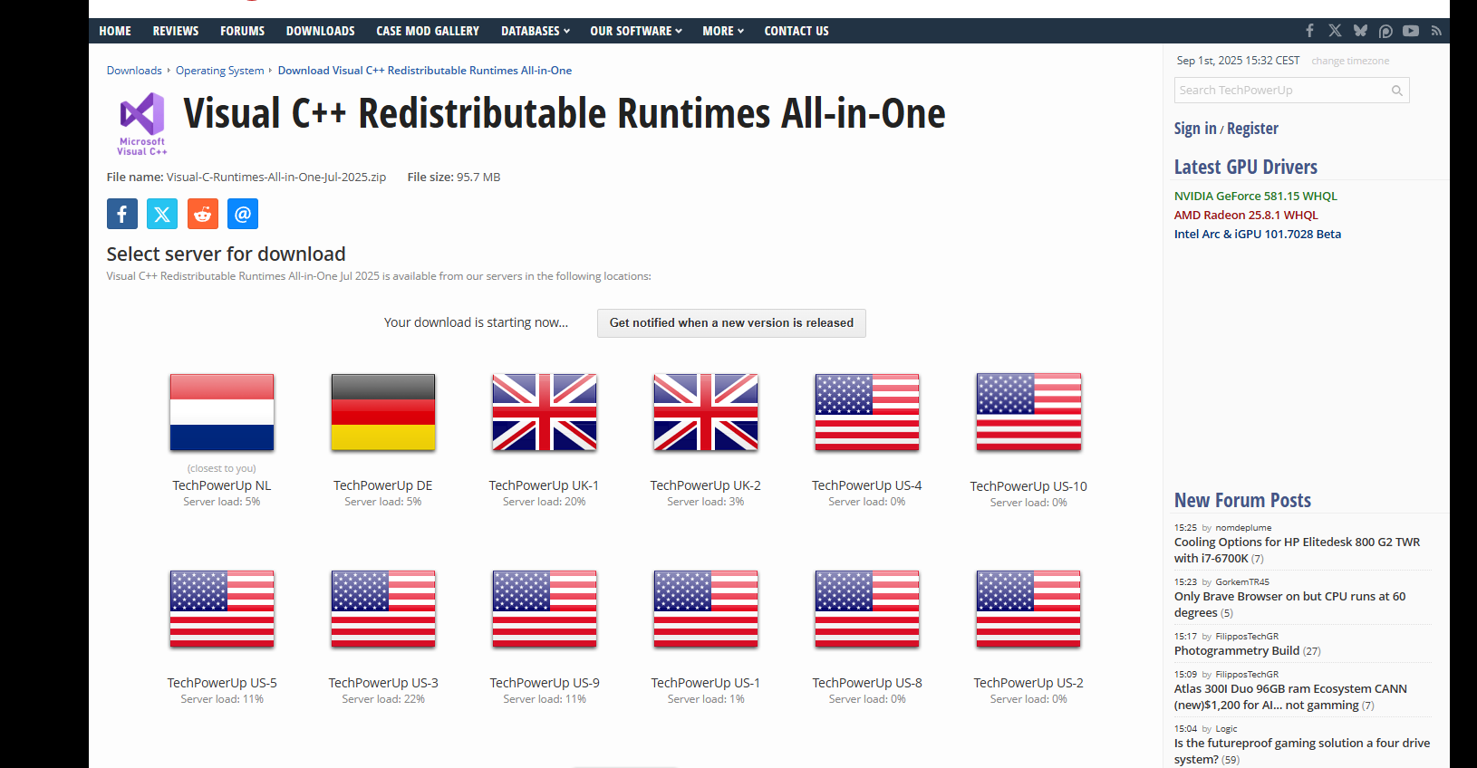The image size is (1477, 768).
Task: Open the Forums section
Action: click(x=243, y=31)
